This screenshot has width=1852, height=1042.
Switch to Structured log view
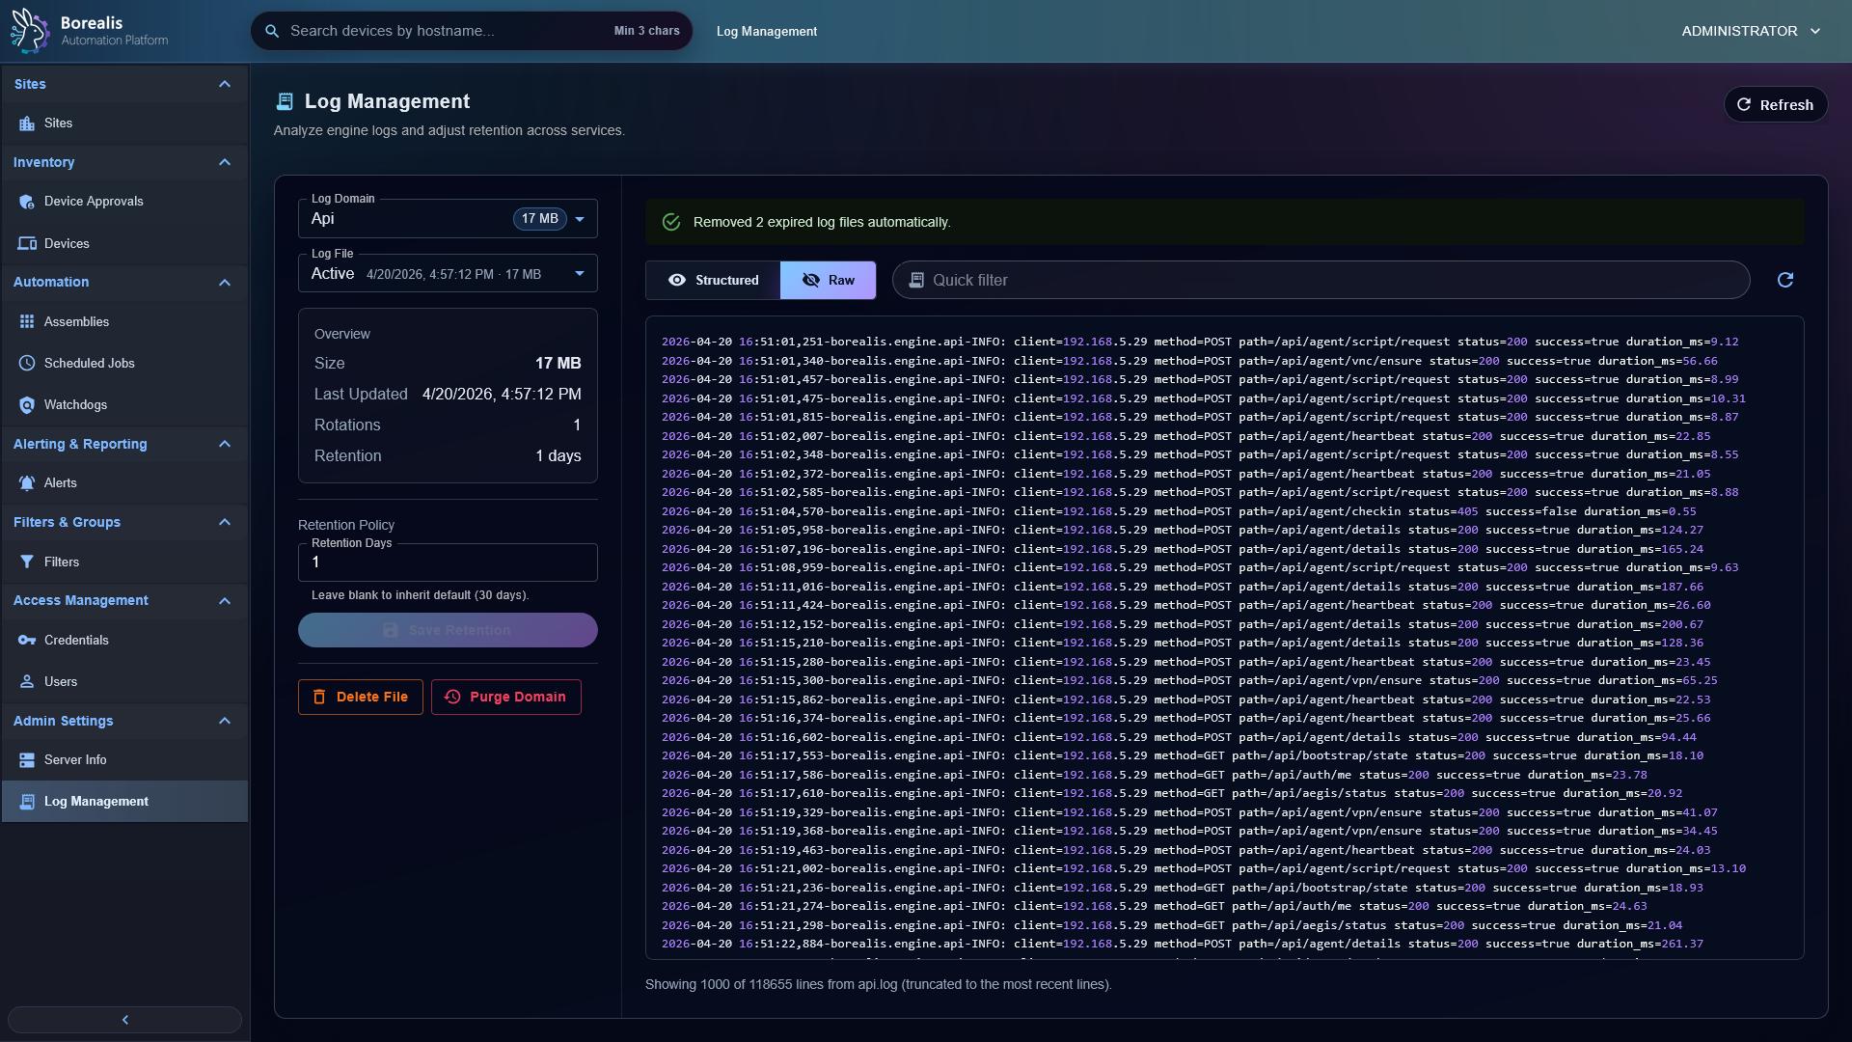(x=713, y=280)
